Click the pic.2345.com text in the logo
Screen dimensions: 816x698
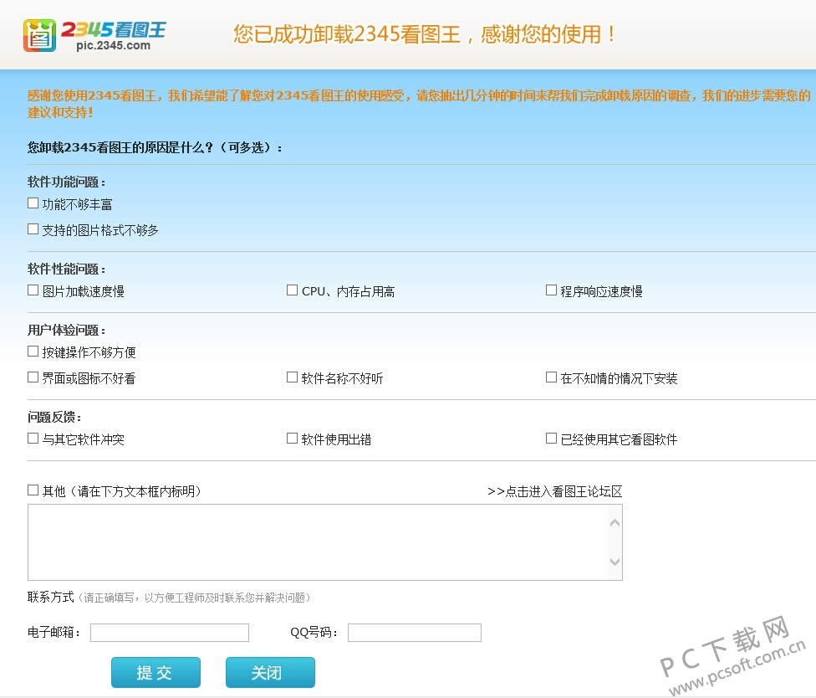(113, 46)
